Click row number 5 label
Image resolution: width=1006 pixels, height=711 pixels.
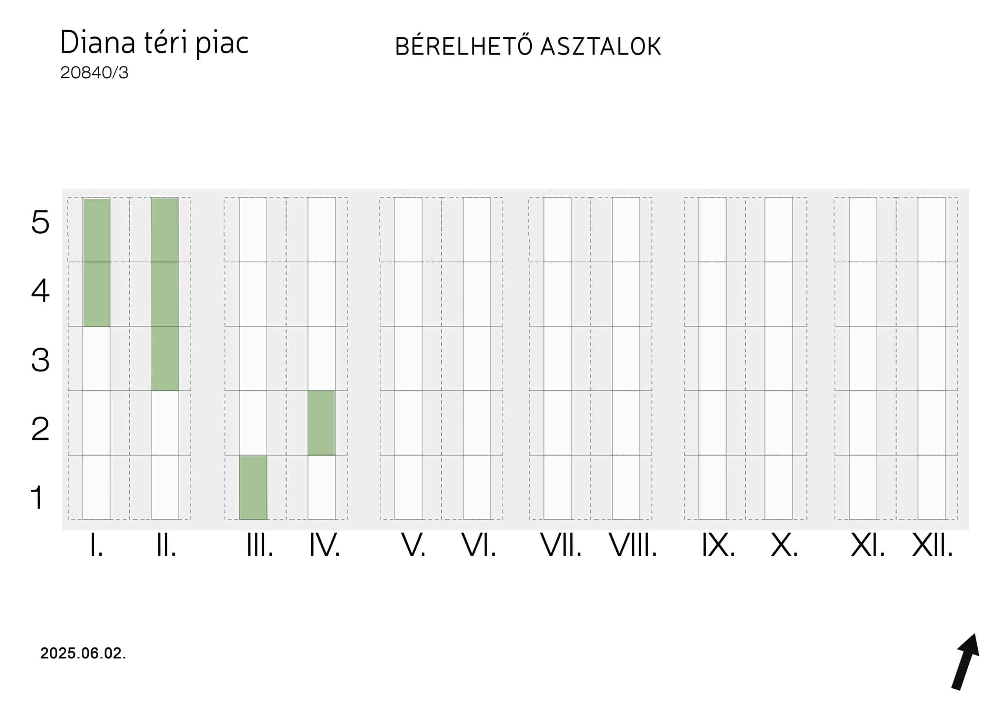(x=40, y=222)
